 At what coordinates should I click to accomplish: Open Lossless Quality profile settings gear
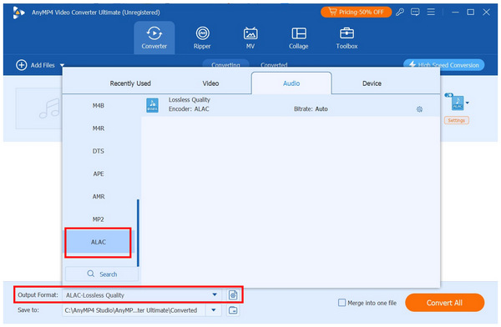point(419,109)
